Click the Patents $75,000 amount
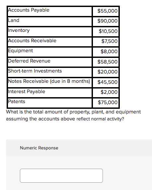The image size is (152, 190). point(108,102)
